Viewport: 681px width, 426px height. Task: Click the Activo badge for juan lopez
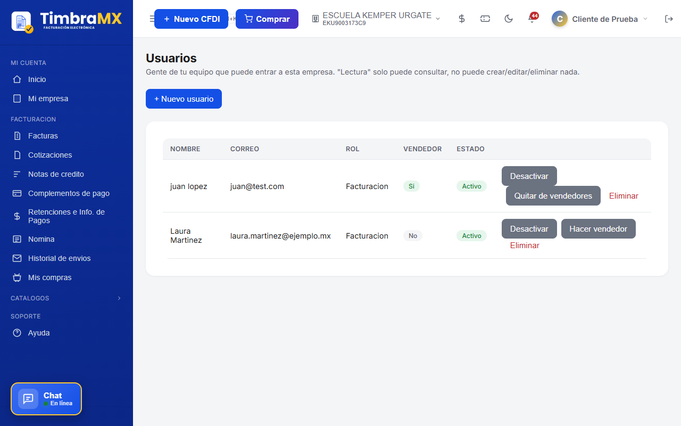[x=471, y=186]
